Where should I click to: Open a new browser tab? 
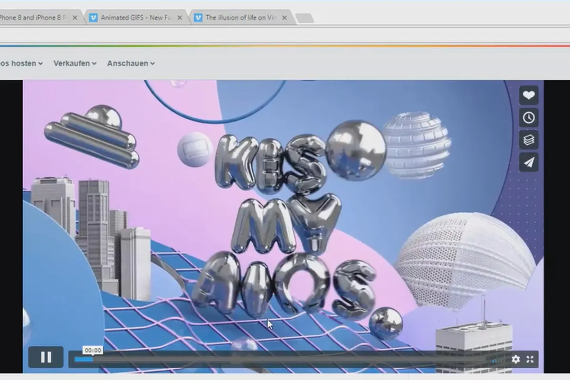point(304,18)
